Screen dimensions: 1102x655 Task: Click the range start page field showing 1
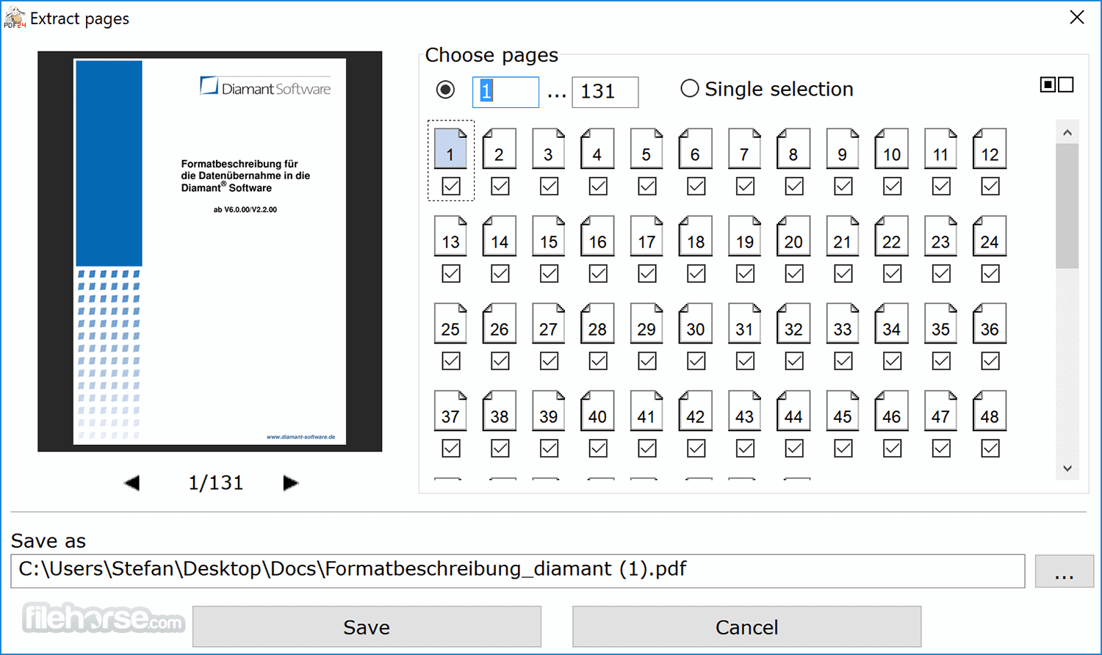(505, 92)
